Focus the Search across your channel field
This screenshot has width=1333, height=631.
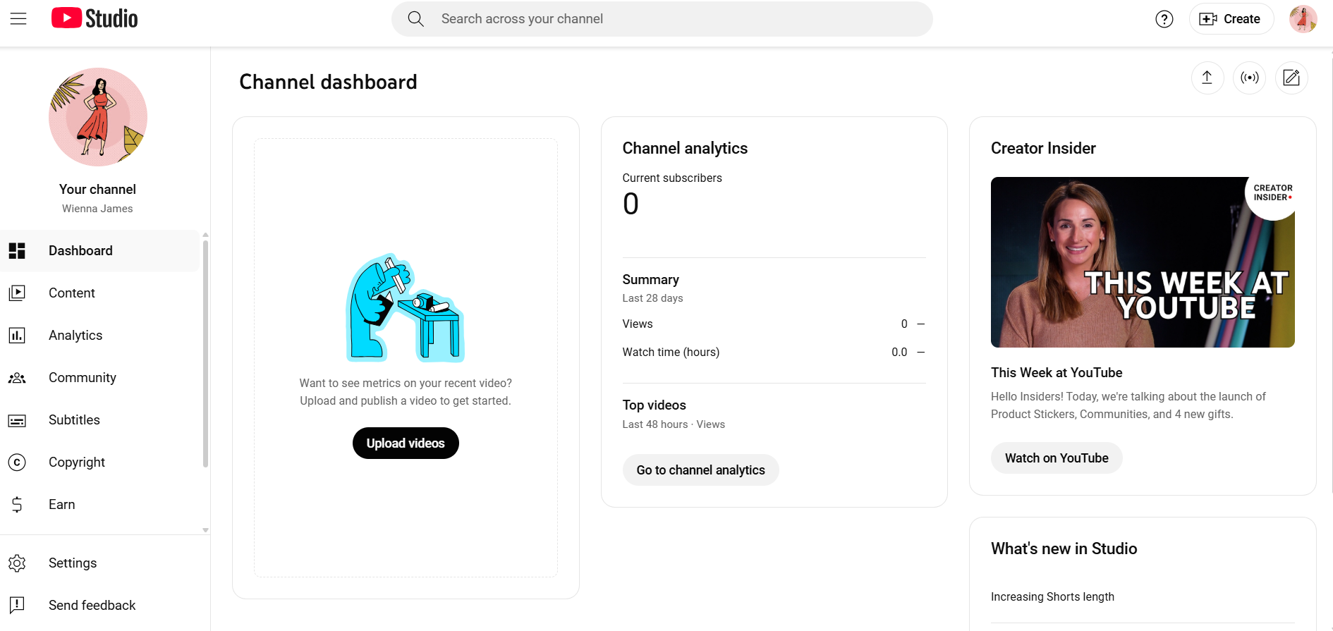(662, 19)
